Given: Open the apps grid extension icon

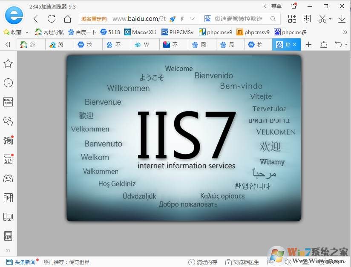Looking at the screenshot, I should (x=292, y=19).
